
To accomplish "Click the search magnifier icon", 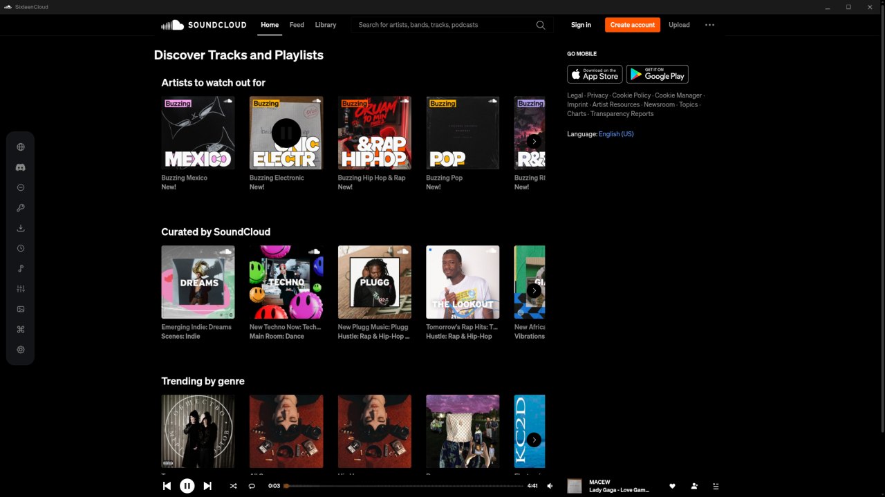I will point(541,25).
